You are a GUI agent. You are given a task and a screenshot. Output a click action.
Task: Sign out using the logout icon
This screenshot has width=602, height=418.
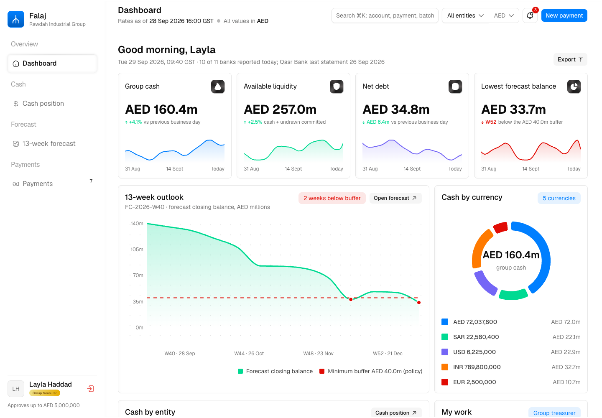(90, 389)
